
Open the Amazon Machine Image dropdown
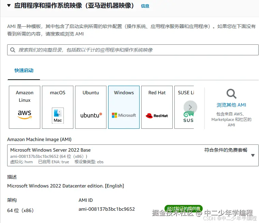133,155
